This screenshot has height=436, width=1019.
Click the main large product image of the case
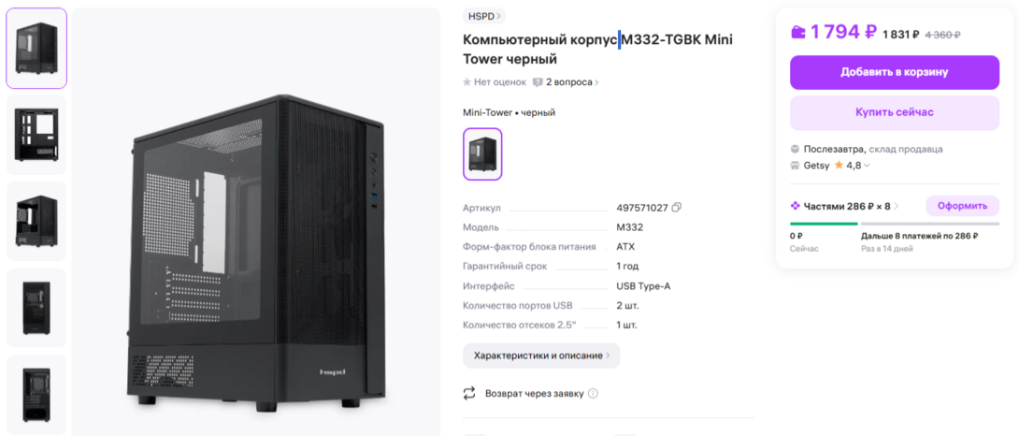point(256,222)
